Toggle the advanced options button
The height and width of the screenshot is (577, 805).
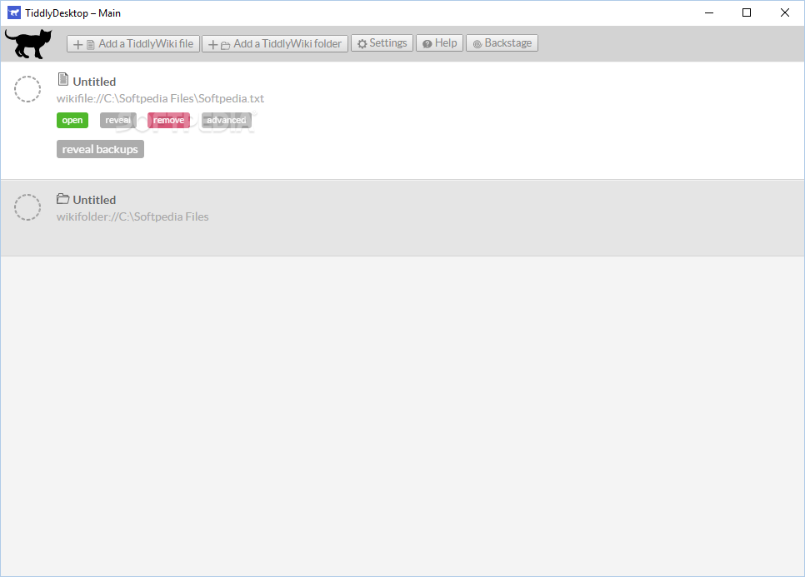[x=227, y=120]
